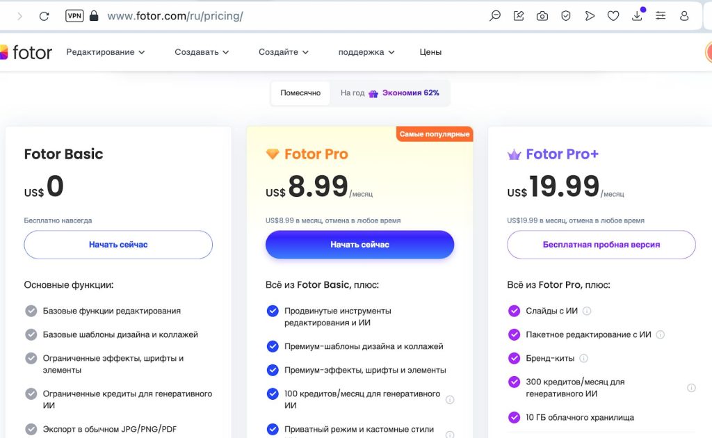Open the edit note icon in toolbar
Image resolution: width=712 pixels, height=438 pixels.
pyautogui.click(x=519, y=16)
